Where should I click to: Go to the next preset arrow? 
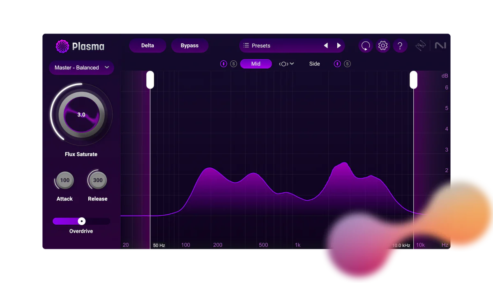(x=339, y=46)
